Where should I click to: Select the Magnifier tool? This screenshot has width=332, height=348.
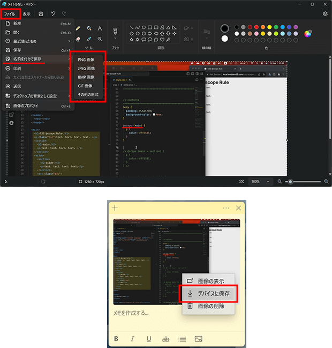point(100,39)
